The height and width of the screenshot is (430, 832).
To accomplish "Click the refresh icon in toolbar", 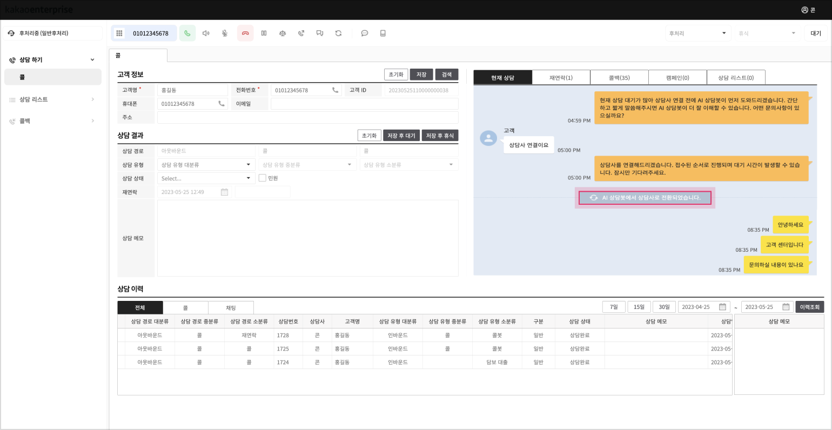I will point(338,33).
